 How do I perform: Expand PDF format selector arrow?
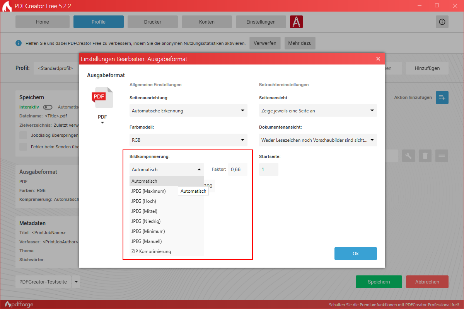click(x=102, y=123)
